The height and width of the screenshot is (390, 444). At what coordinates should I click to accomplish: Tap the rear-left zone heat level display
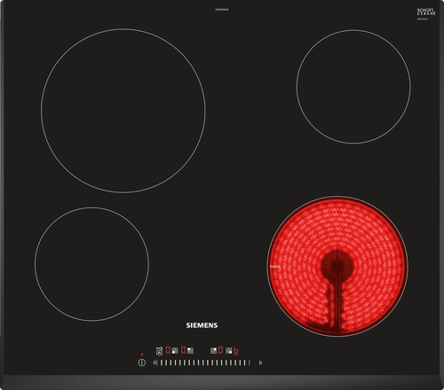(183, 350)
